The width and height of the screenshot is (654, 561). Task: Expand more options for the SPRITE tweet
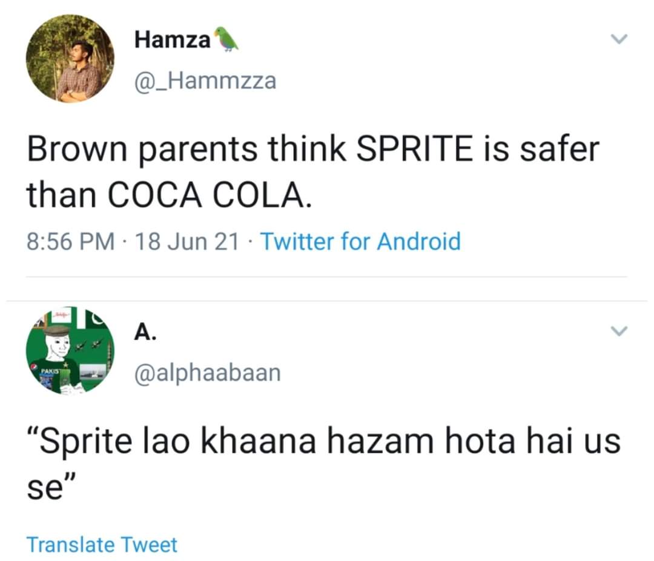click(x=619, y=38)
